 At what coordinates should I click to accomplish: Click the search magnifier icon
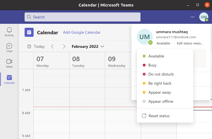[29, 17]
